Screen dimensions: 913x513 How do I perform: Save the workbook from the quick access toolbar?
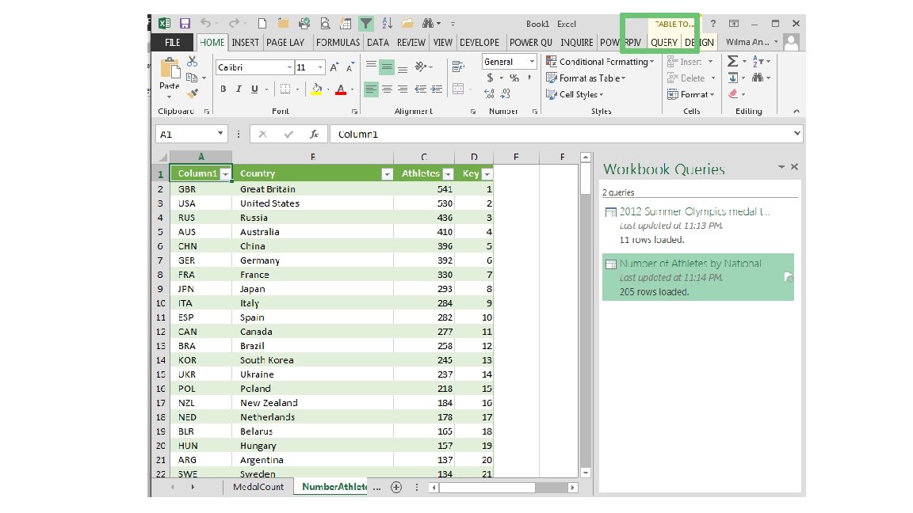coord(185,23)
